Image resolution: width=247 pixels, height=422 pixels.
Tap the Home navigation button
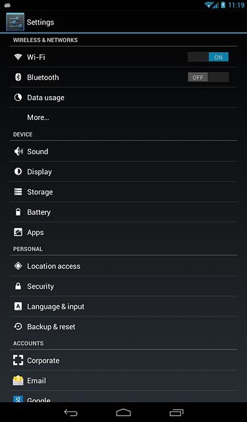[123, 412]
